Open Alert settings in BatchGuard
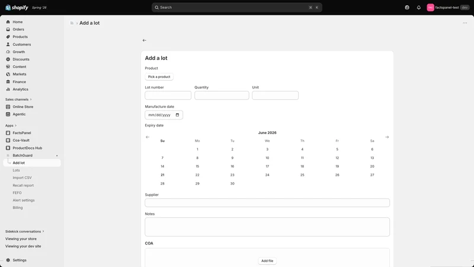This screenshot has height=267, width=474. click(x=24, y=200)
